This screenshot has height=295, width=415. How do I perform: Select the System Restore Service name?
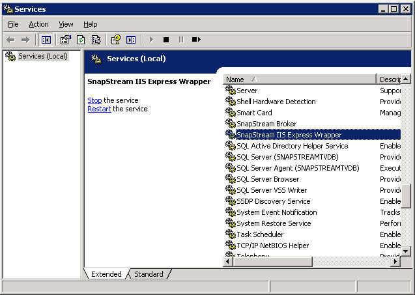(x=274, y=224)
